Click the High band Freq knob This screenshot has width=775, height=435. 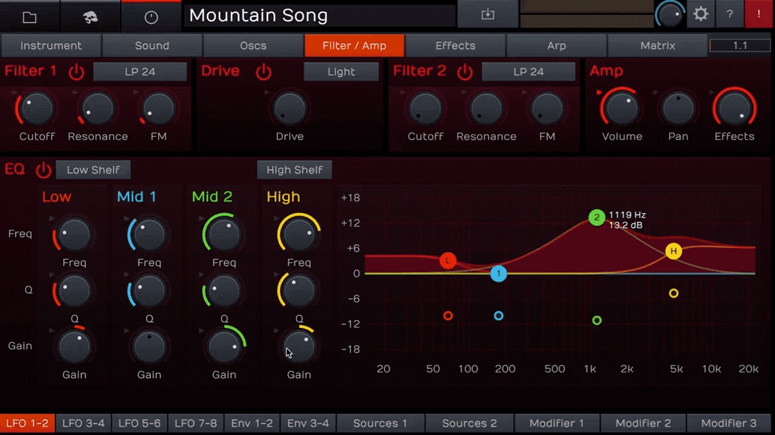click(x=299, y=235)
